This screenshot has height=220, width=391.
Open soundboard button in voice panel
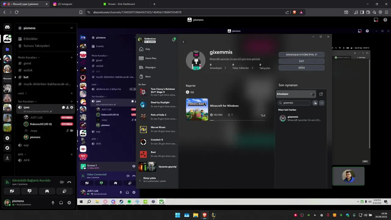(x=64, y=191)
